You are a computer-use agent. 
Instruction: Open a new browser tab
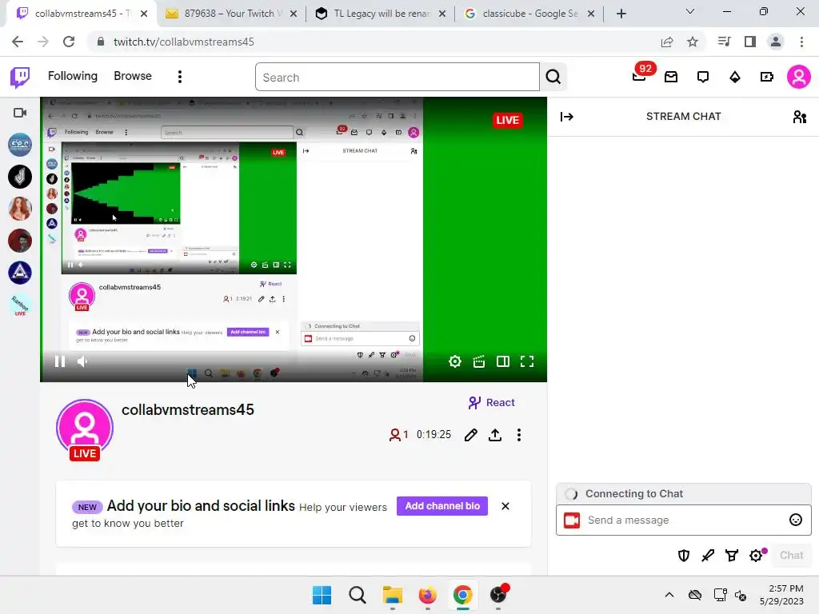click(621, 14)
